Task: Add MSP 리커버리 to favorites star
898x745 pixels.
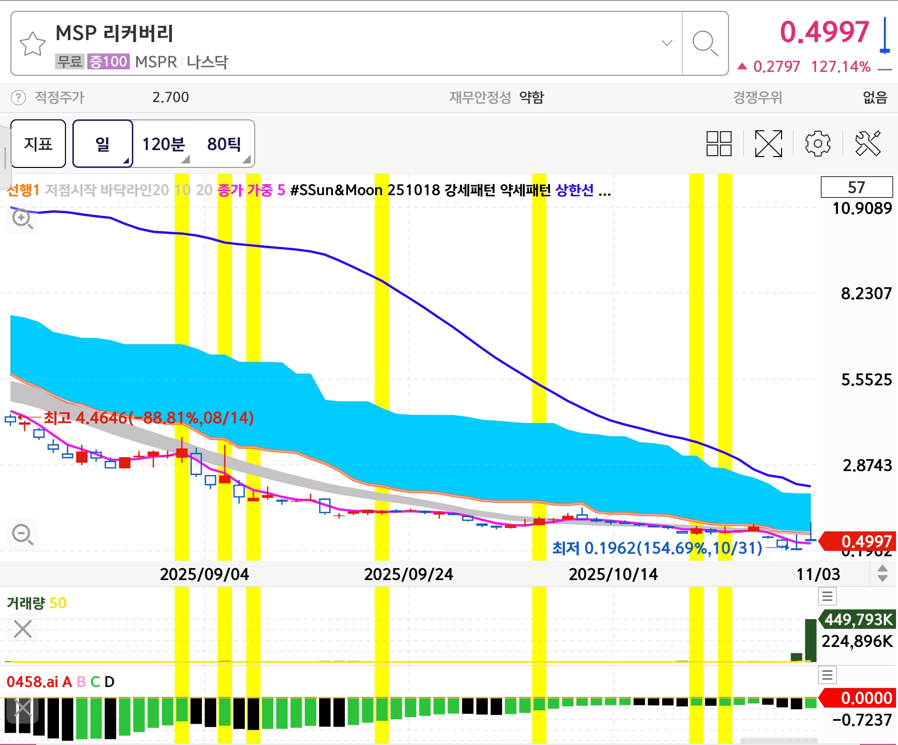Action: pos(33,44)
